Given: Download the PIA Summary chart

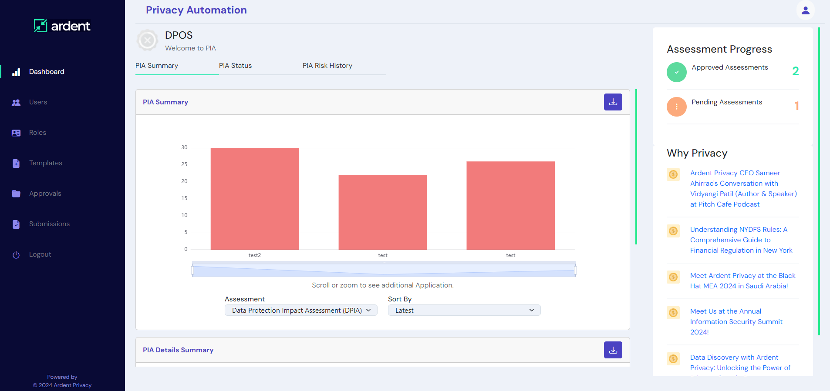Looking at the screenshot, I should (613, 102).
